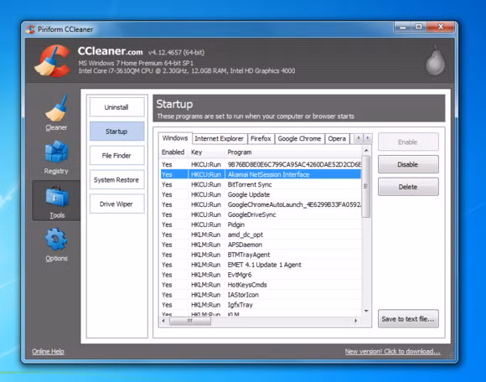The height and width of the screenshot is (382, 486).
Task: Select the BitTorrent Sync startup row
Action: click(261, 184)
